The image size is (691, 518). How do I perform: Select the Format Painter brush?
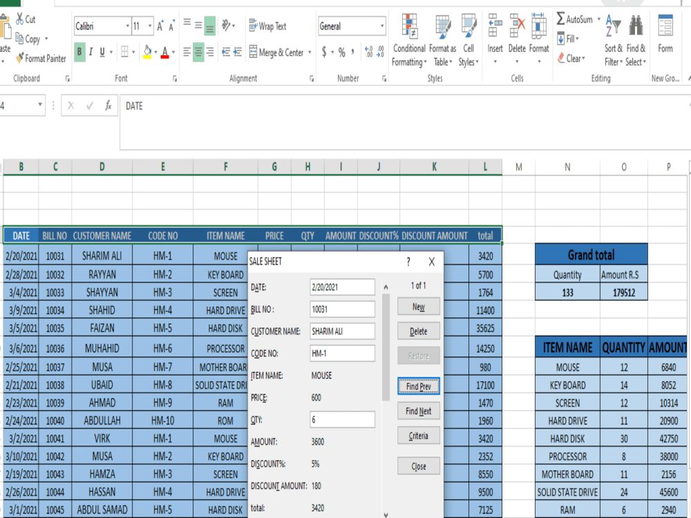(x=20, y=58)
